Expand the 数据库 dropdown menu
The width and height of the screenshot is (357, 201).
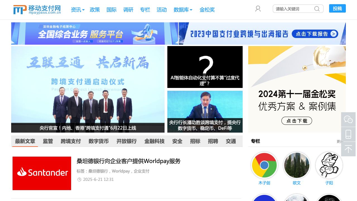click(x=183, y=10)
